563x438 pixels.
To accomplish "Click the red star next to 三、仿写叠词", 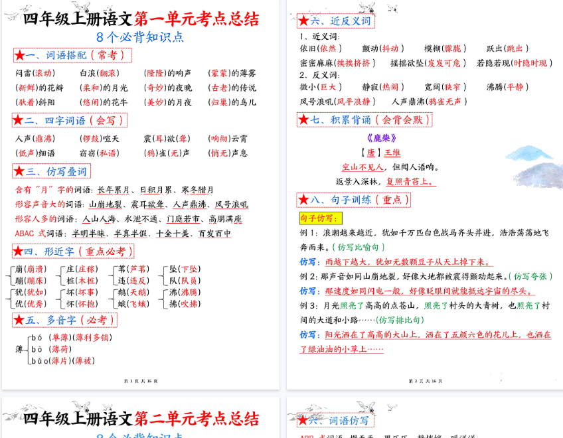I will [x=19, y=171].
